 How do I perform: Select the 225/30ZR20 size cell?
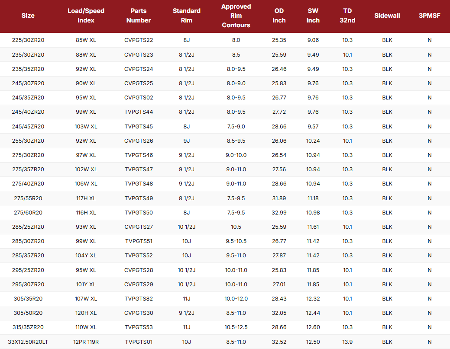28,40
